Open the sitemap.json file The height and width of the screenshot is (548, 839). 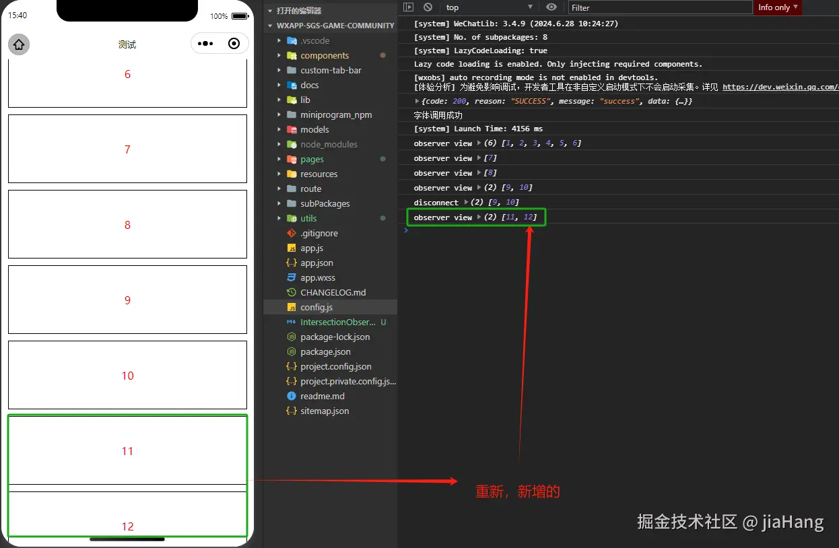[330, 411]
